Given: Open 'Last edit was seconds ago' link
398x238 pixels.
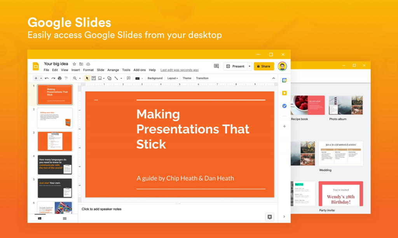Looking at the screenshot, I should coord(180,70).
